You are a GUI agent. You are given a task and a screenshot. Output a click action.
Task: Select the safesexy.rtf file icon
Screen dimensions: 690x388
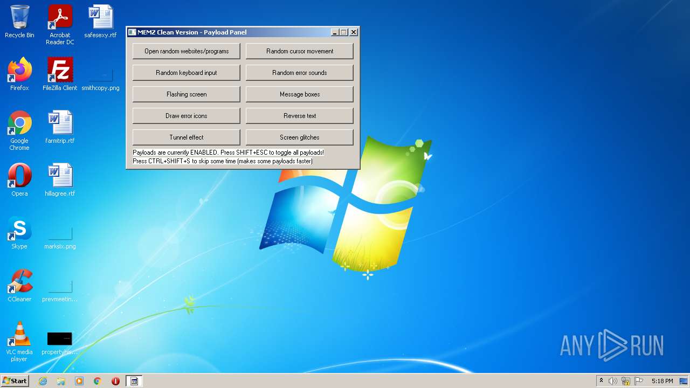(100, 22)
